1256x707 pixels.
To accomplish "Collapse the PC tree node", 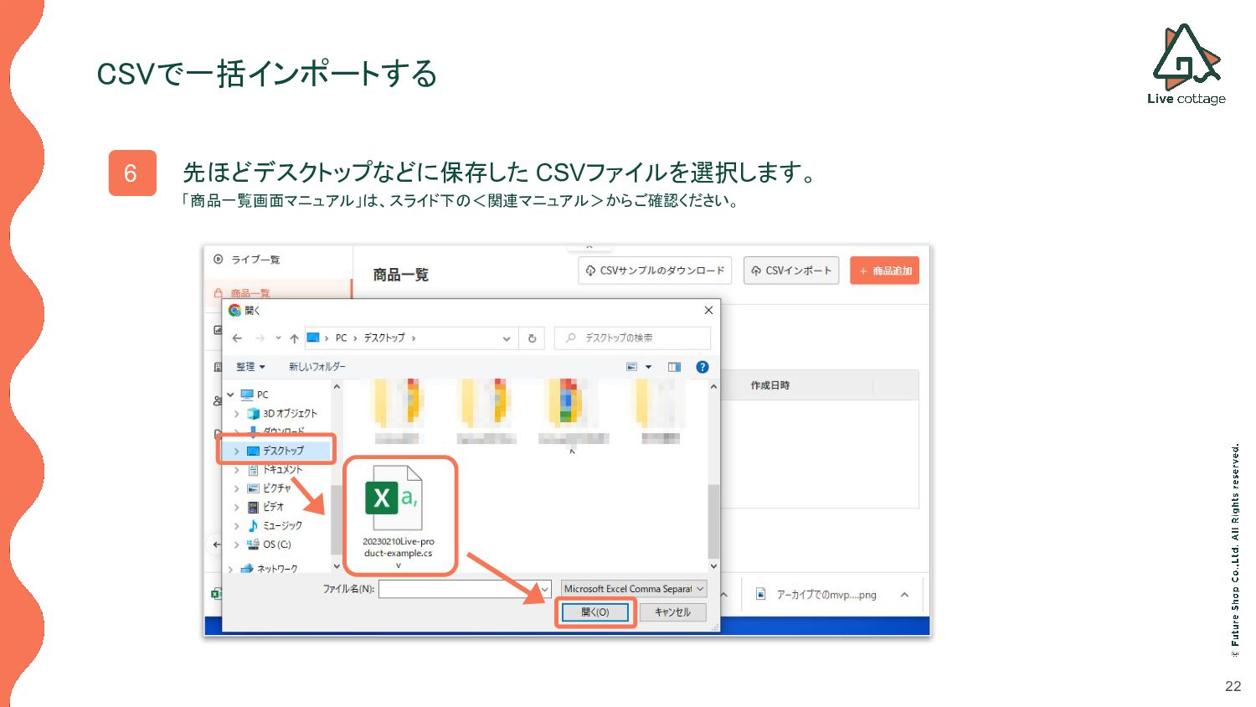I will 230,395.
